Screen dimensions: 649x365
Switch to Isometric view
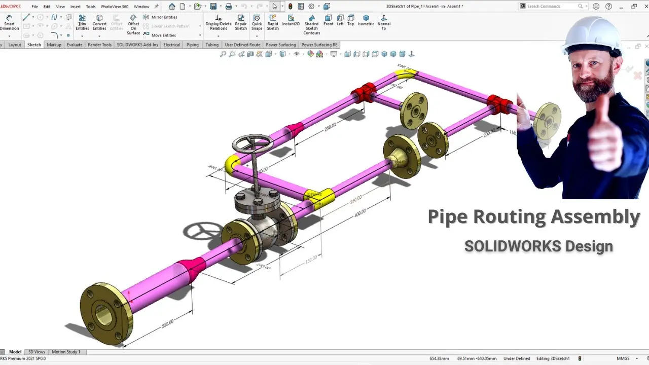coord(366,20)
